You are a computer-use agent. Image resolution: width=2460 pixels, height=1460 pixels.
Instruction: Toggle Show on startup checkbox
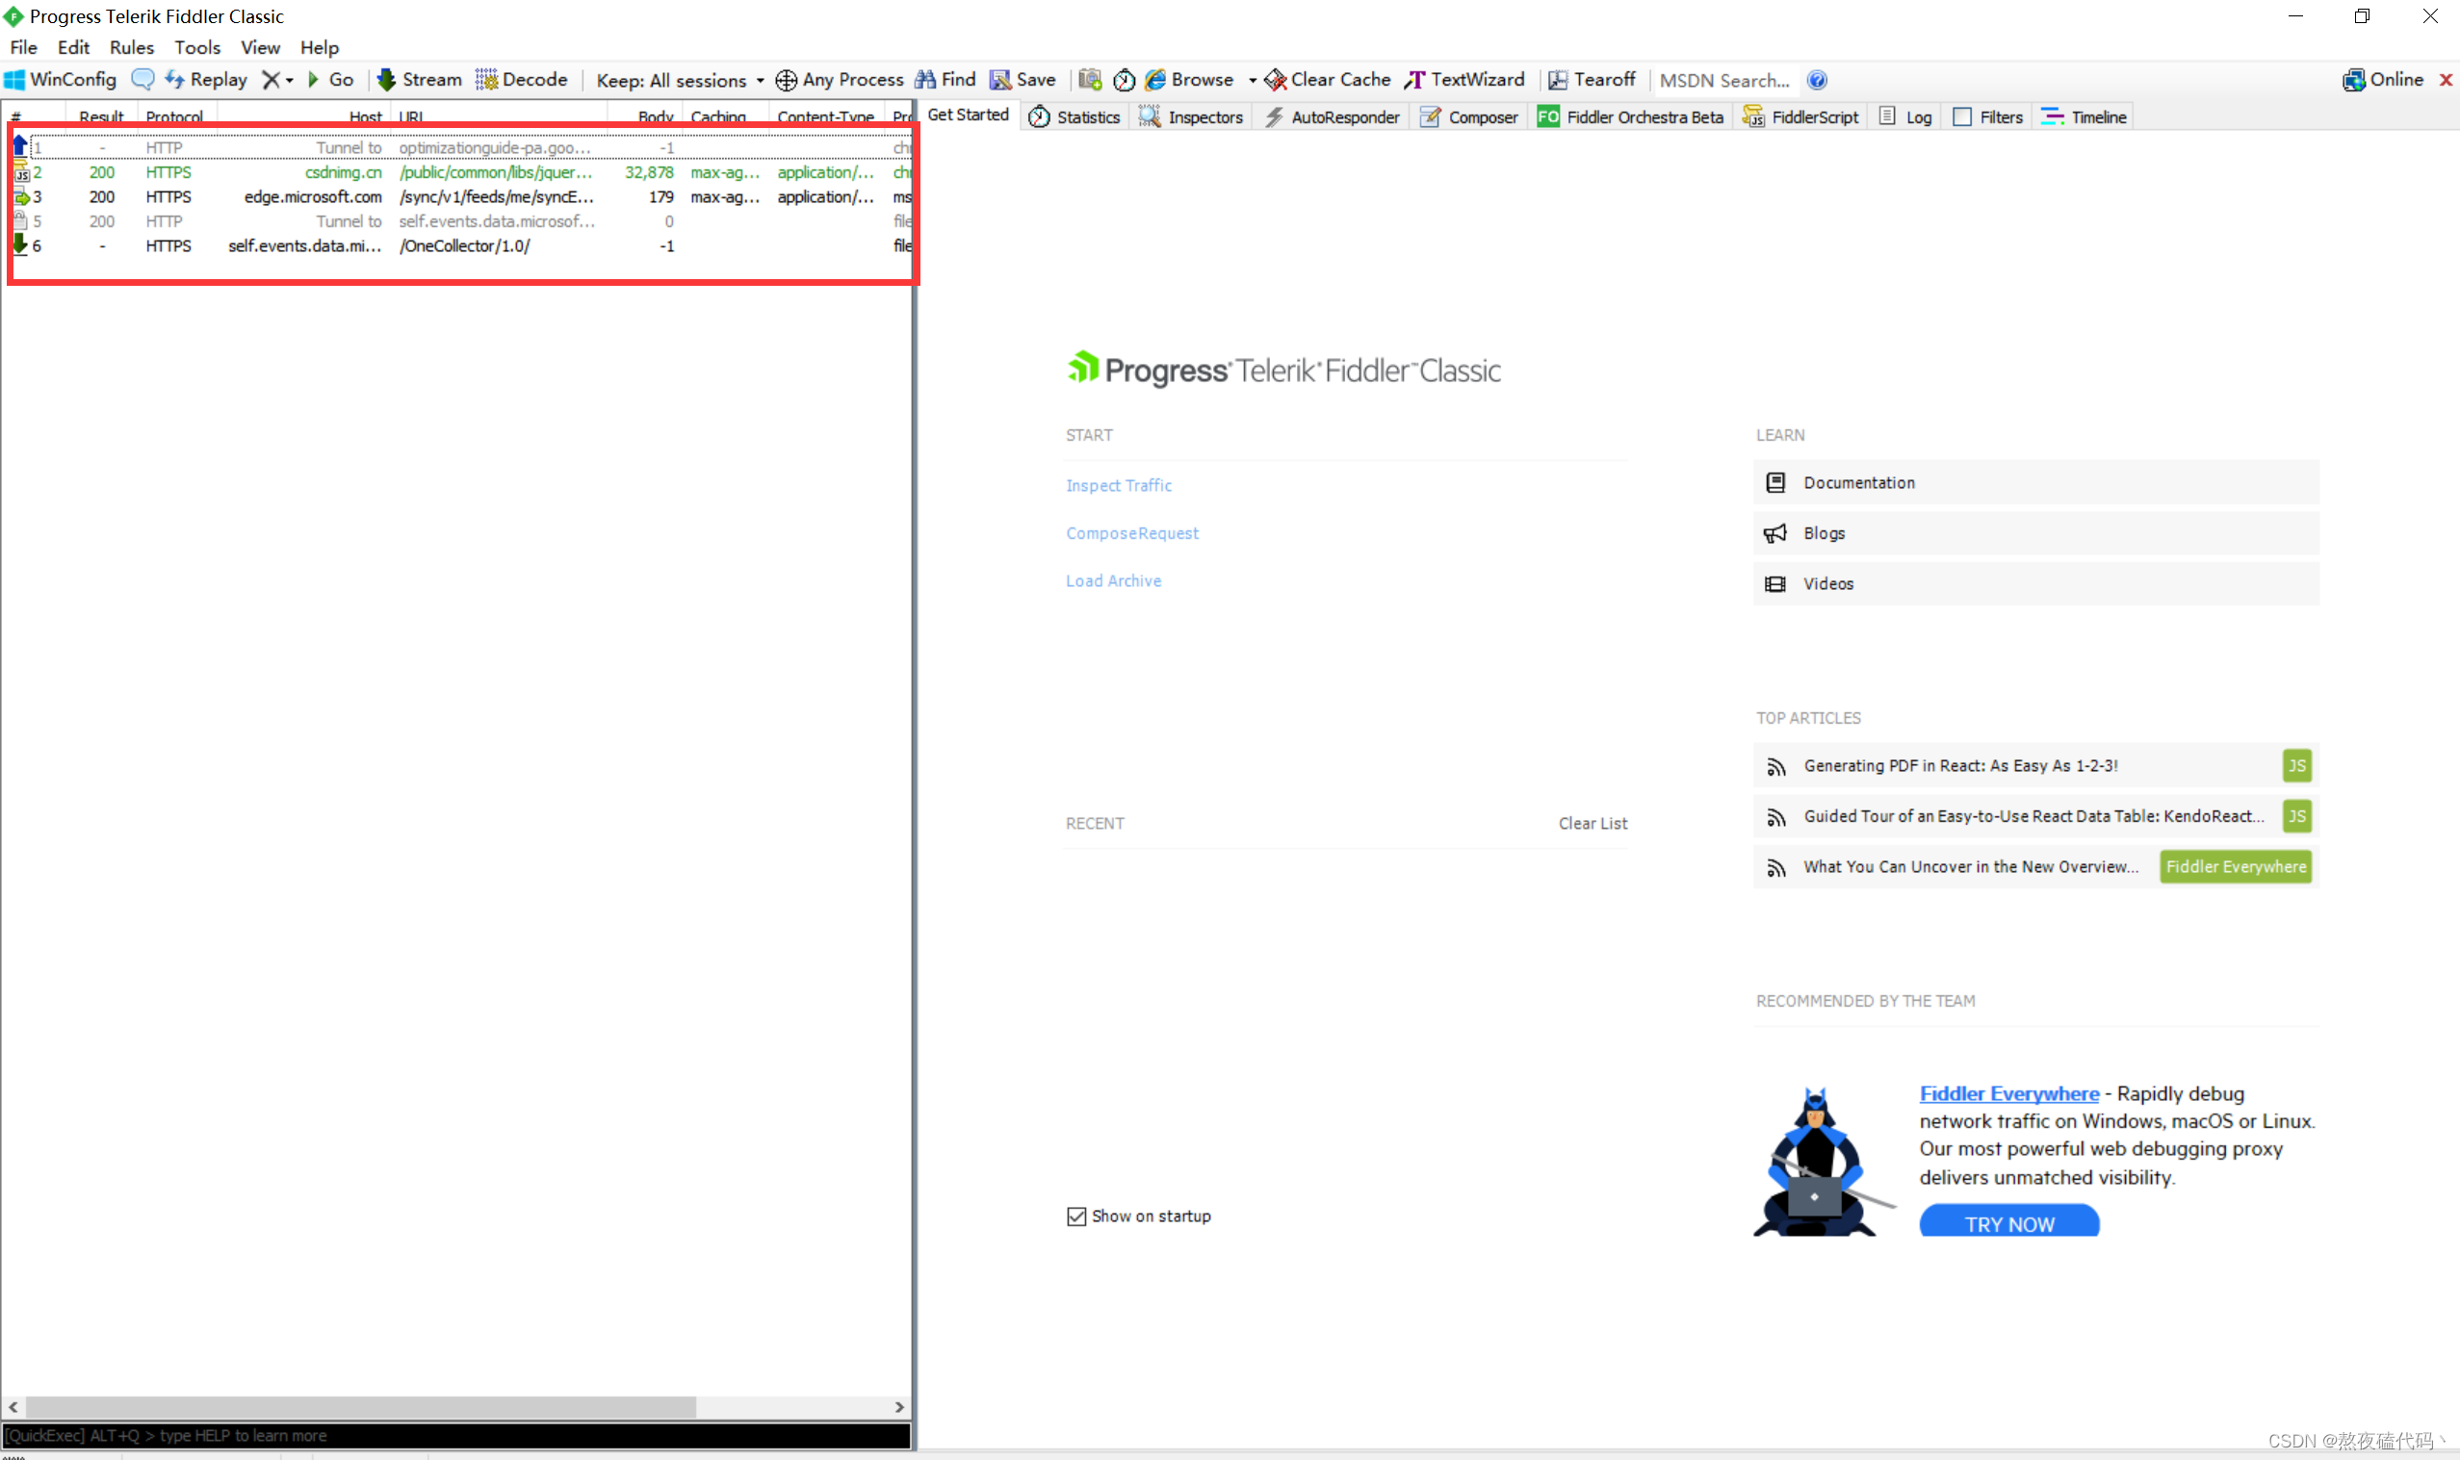(x=1076, y=1216)
